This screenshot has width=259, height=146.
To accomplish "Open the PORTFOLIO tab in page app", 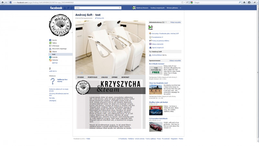I will pos(92,77).
